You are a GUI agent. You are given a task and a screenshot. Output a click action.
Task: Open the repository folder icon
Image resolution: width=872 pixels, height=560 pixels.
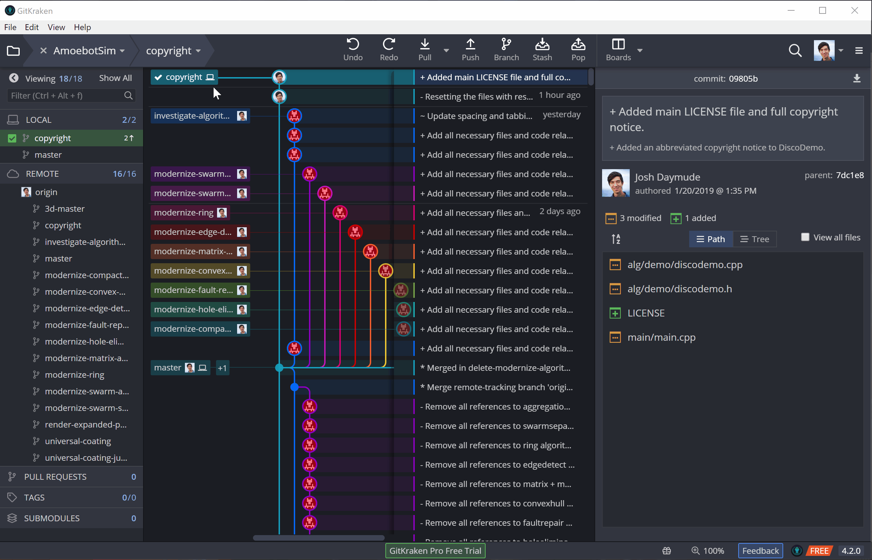pos(13,51)
